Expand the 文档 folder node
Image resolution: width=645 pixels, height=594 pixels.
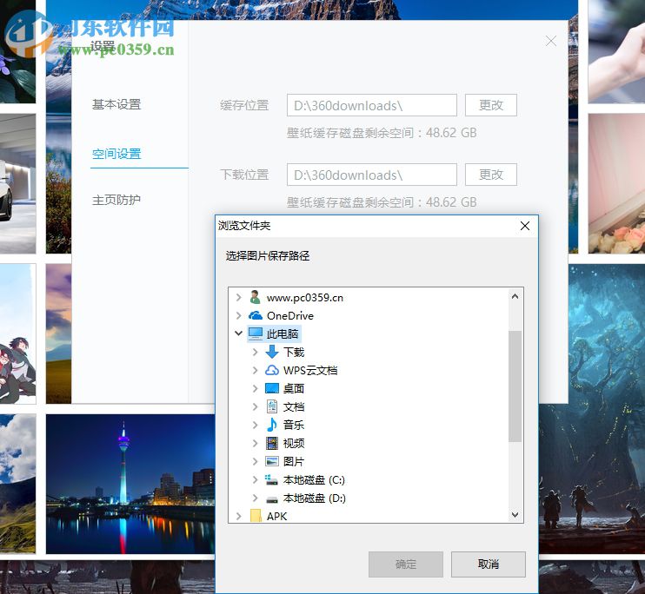(255, 406)
